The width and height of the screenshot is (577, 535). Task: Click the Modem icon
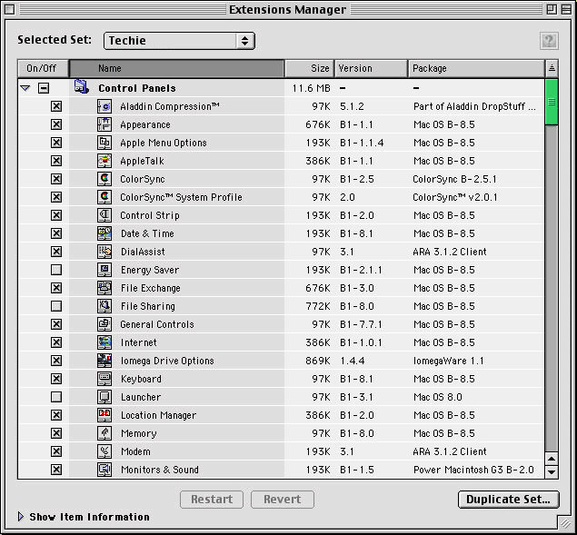tap(104, 451)
